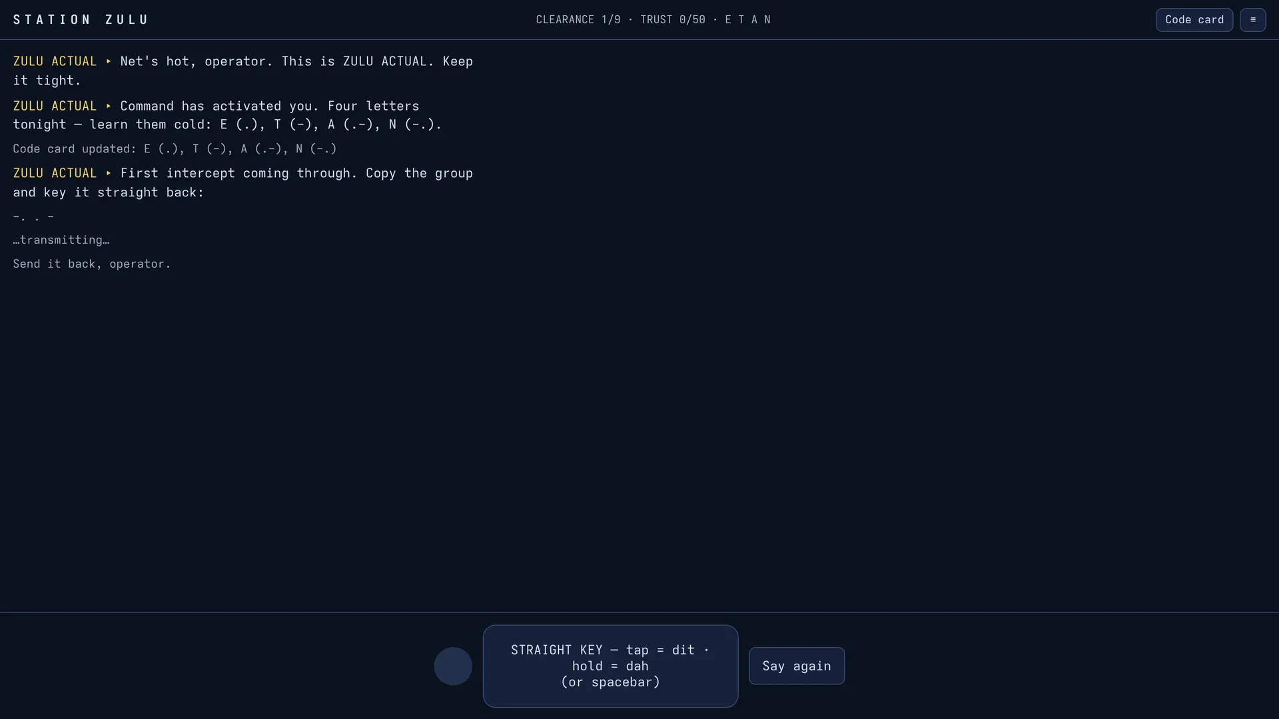Click the Clearance 1/9 Trust status text
The height and width of the screenshot is (719, 1279).
click(x=653, y=20)
